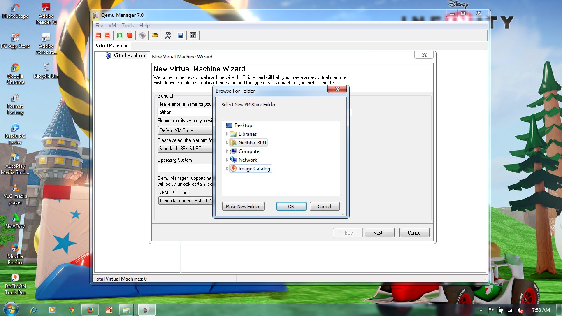Viewport: 562px width, 316px height.
Task: Click the yellow open folder toolbar icon
Action: pyautogui.click(x=155, y=35)
